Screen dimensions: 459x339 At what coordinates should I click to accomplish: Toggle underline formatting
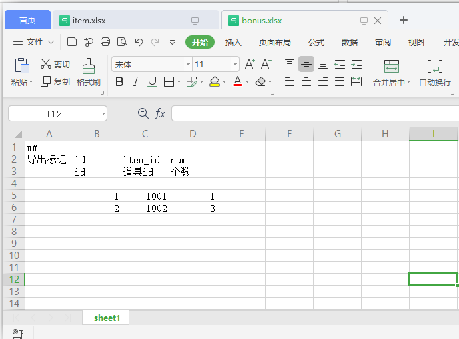click(152, 82)
